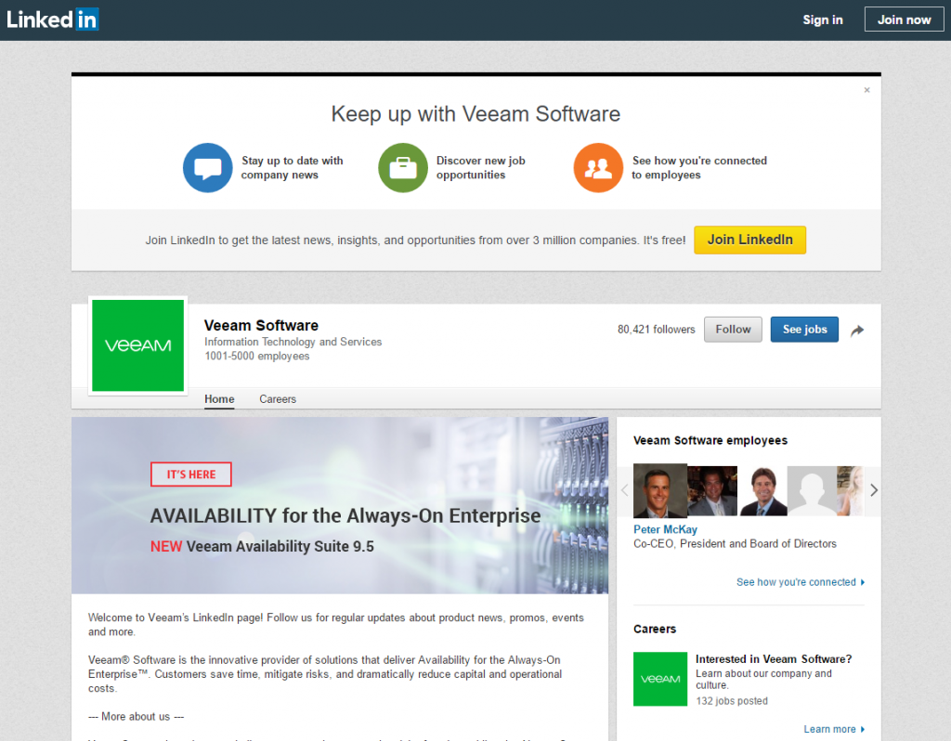Viewport: 951px width, 741px height.
Task: Click the yellow Join LinkedIn button
Action: click(x=749, y=240)
